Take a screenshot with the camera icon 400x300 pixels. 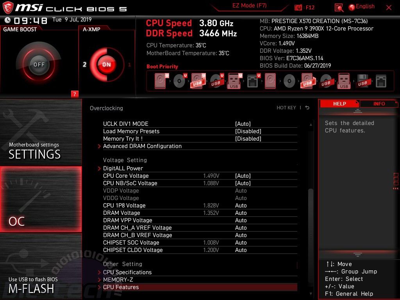click(x=298, y=8)
